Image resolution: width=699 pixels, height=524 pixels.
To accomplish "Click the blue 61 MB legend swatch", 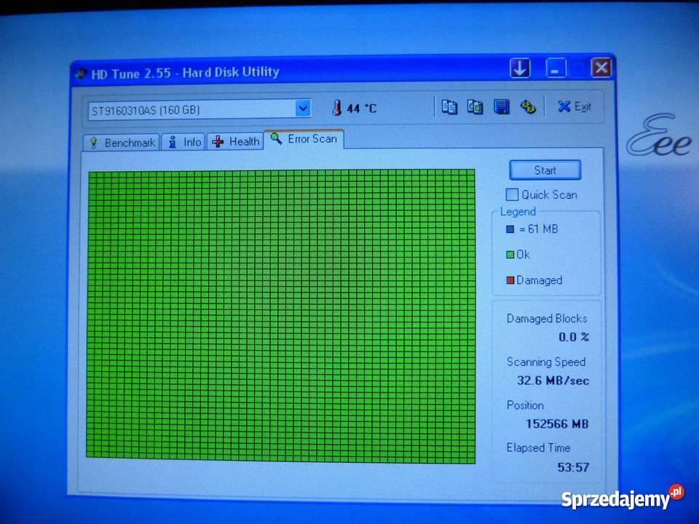I will click(x=510, y=229).
